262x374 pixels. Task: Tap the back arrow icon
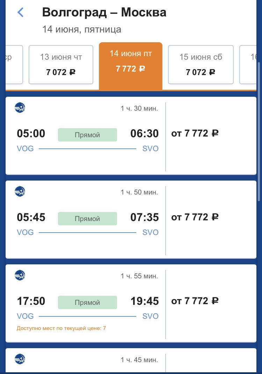pos(21,13)
